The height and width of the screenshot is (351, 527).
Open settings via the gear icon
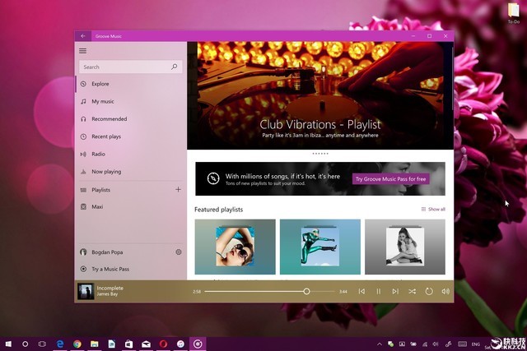click(179, 252)
